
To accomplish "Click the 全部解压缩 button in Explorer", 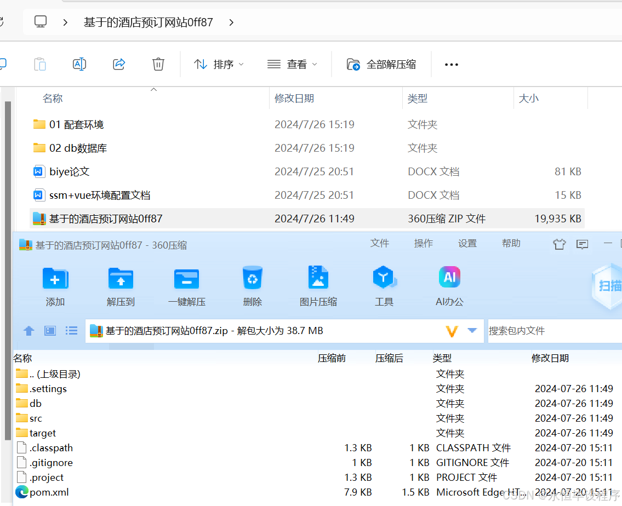I will (x=381, y=64).
